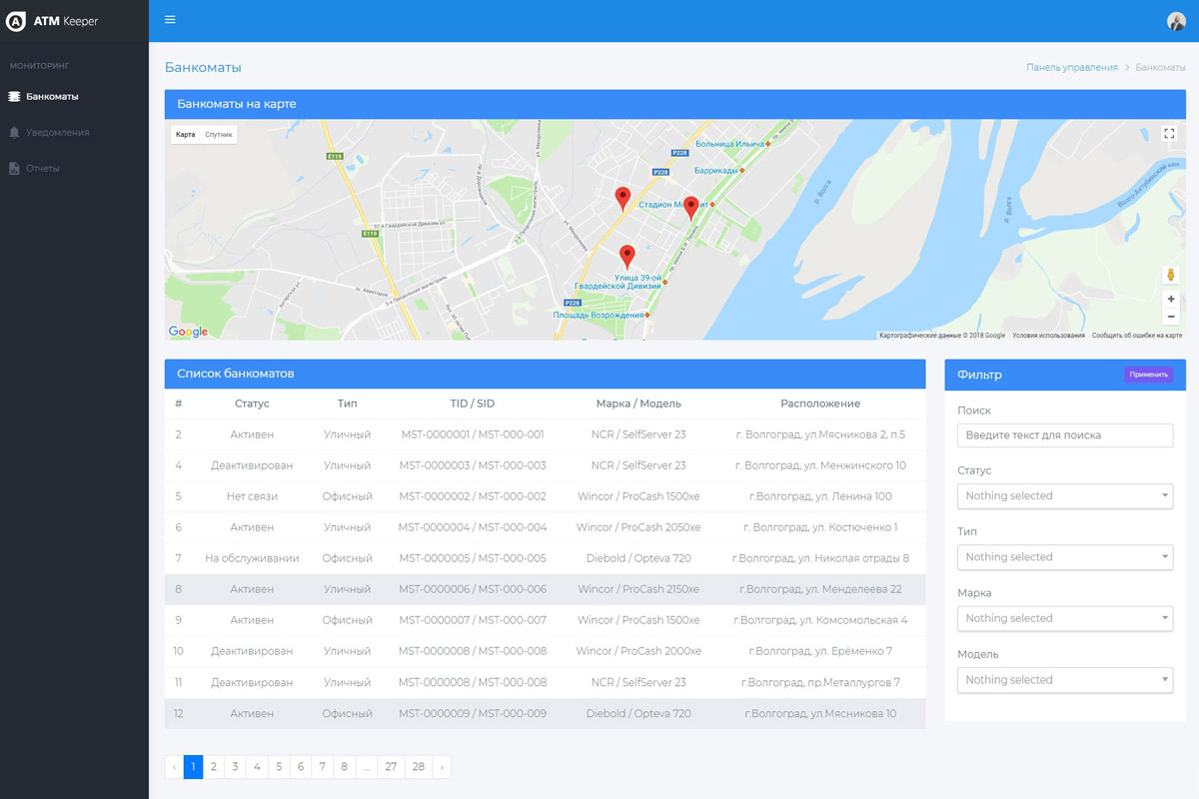Viewport: 1199px width, 799px height.
Task: Select page 1 in pagination
Action: (194, 767)
